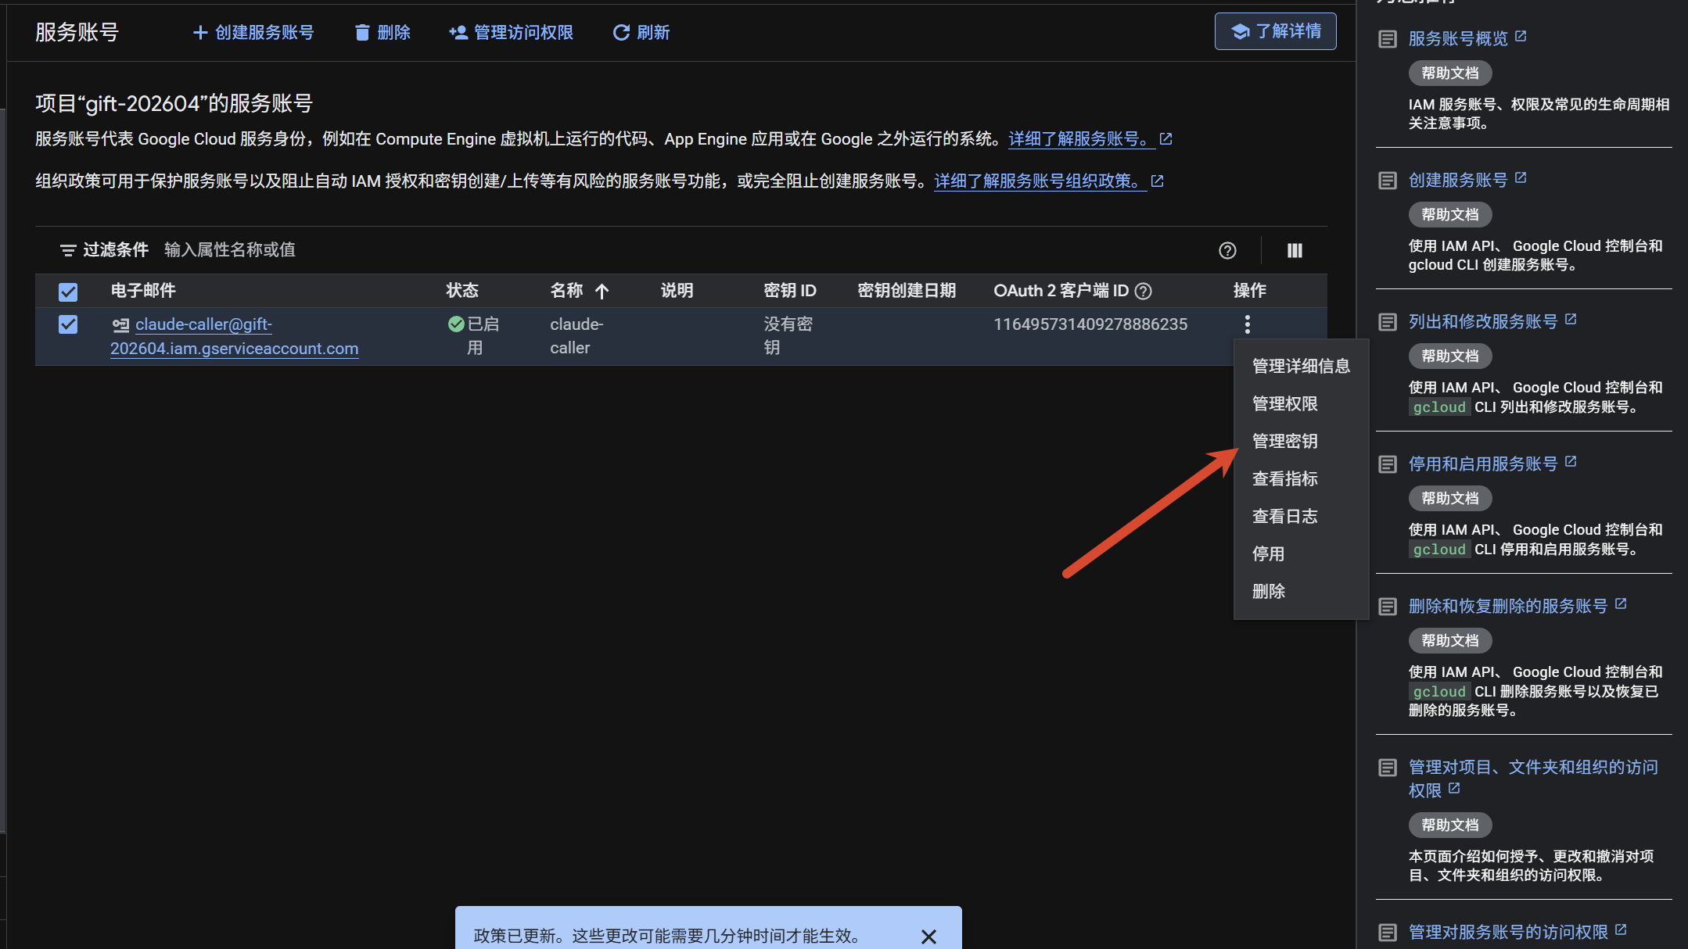Click the three-dot 操作 menu icon
This screenshot has width=1688, height=949.
[1248, 324]
